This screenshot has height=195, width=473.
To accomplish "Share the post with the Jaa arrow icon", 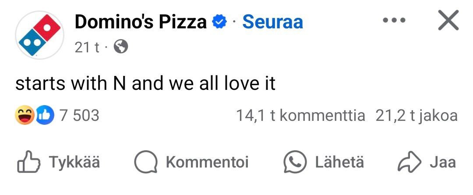I will click(x=409, y=162).
